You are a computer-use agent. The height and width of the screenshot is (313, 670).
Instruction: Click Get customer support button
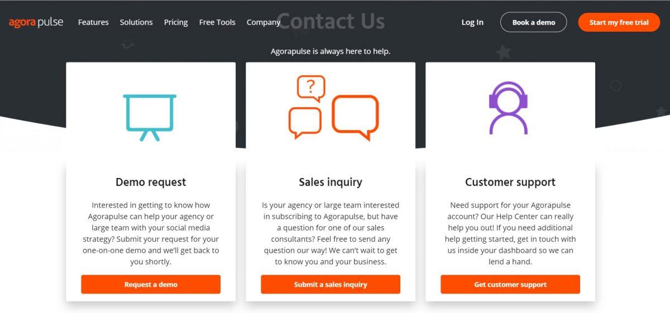tap(510, 285)
